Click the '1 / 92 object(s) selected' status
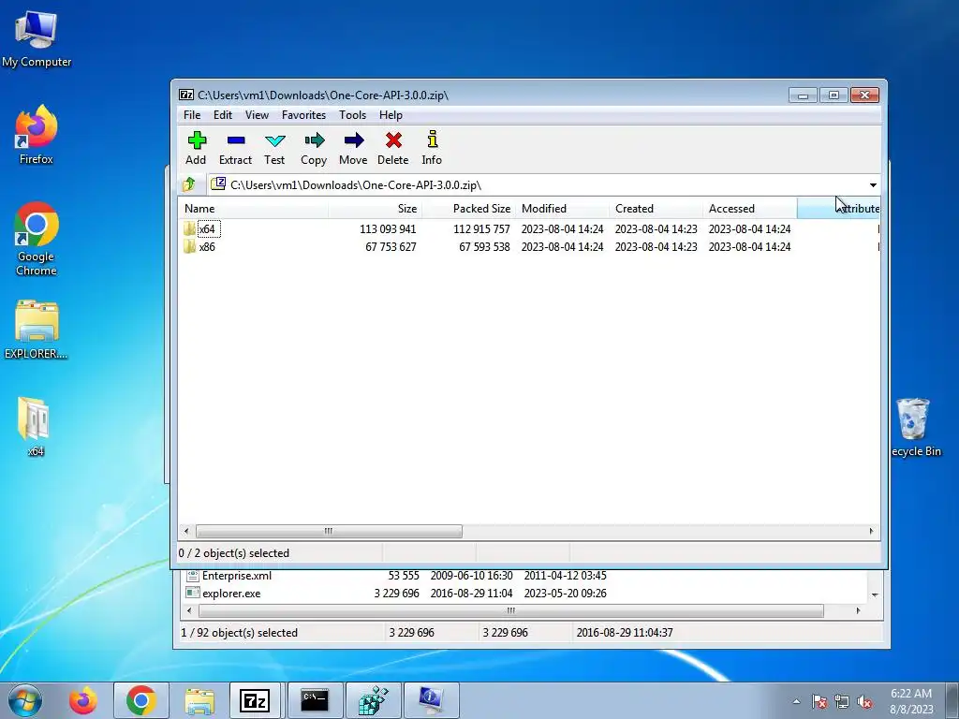Screen dimensions: 959x719 click(x=239, y=633)
